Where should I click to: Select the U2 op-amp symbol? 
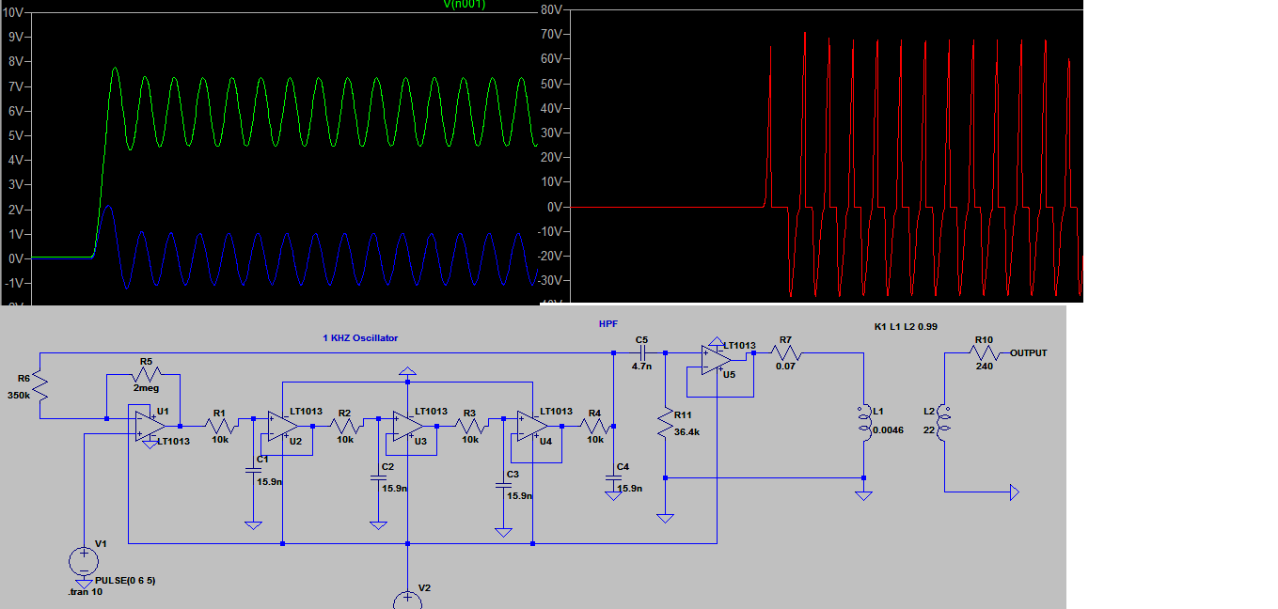[282, 427]
